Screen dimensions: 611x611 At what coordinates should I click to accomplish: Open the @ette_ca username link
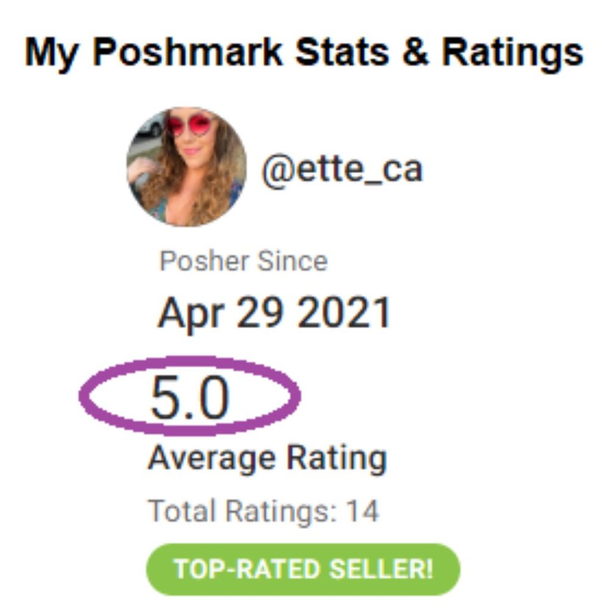pyautogui.click(x=342, y=168)
